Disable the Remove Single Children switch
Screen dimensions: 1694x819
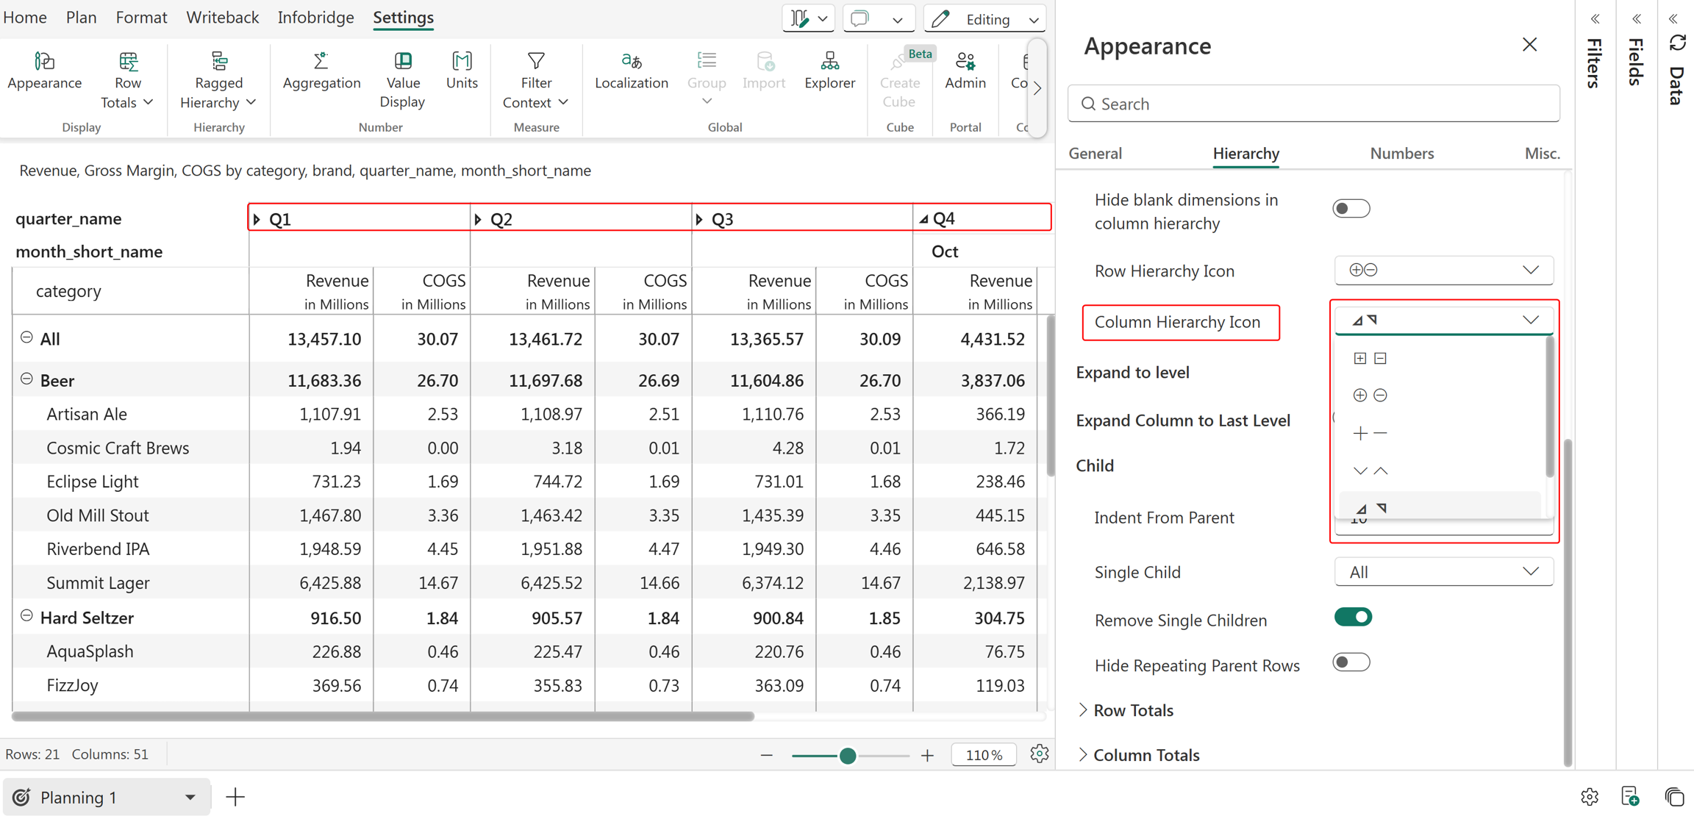point(1353,618)
